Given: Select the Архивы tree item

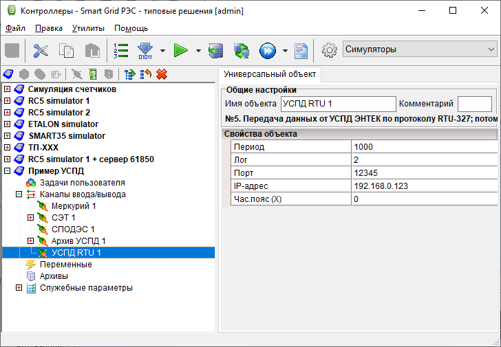Looking at the screenshot, I should click(54, 276).
